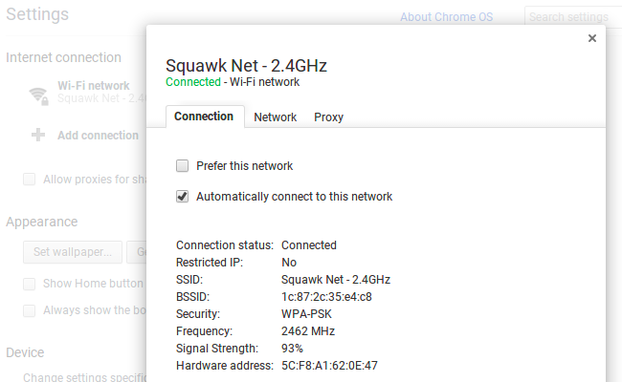The height and width of the screenshot is (382, 622).
Task: Tick the Show Home button checkbox
Action: [30, 284]
